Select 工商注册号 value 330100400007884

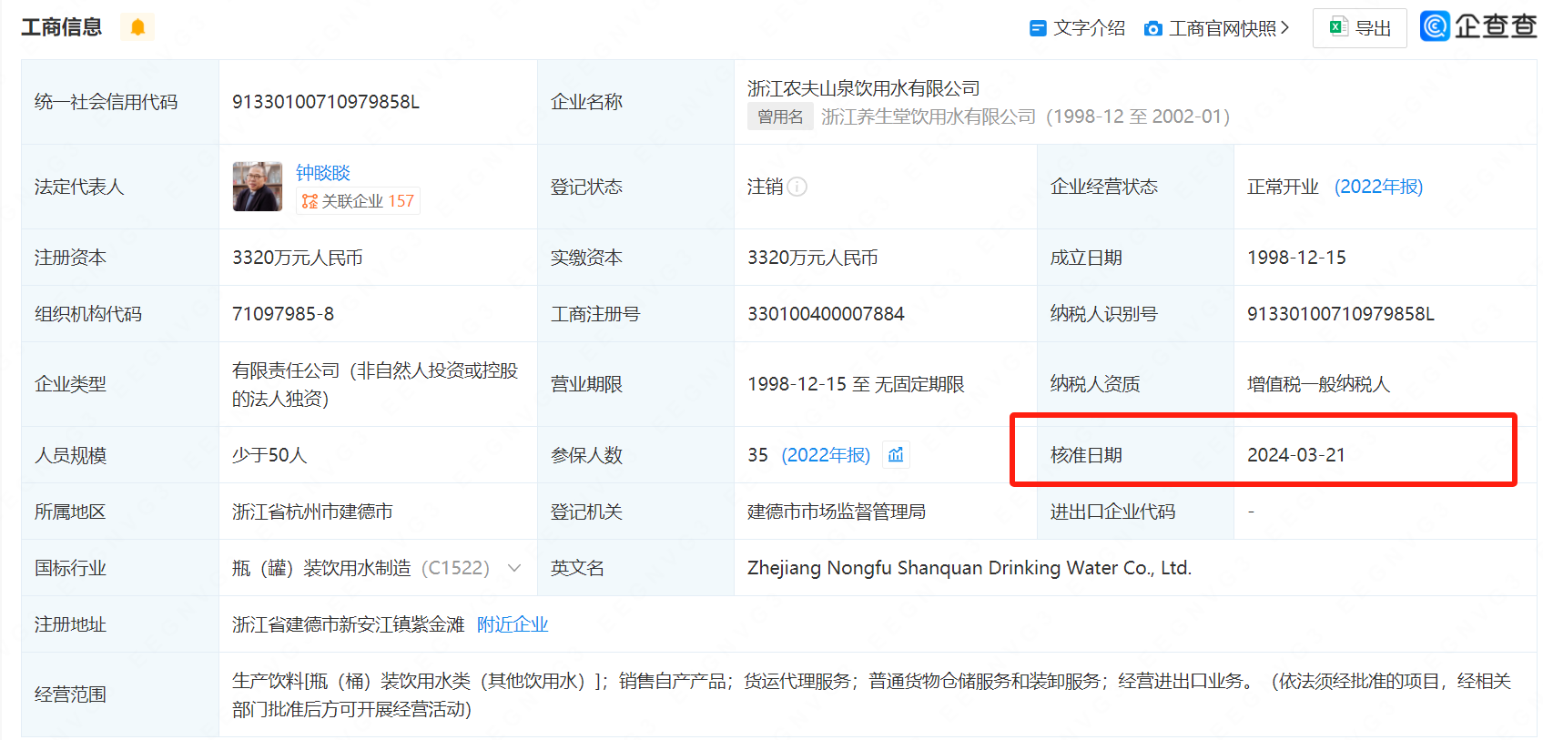[x=826, y=314]
